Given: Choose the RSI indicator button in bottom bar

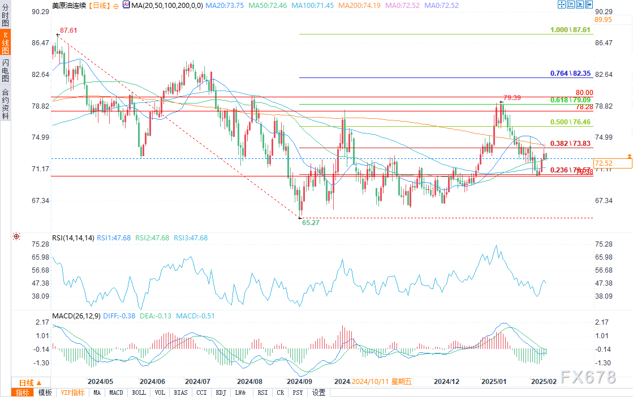Looking at the screenshot, I should click(262, 392).
